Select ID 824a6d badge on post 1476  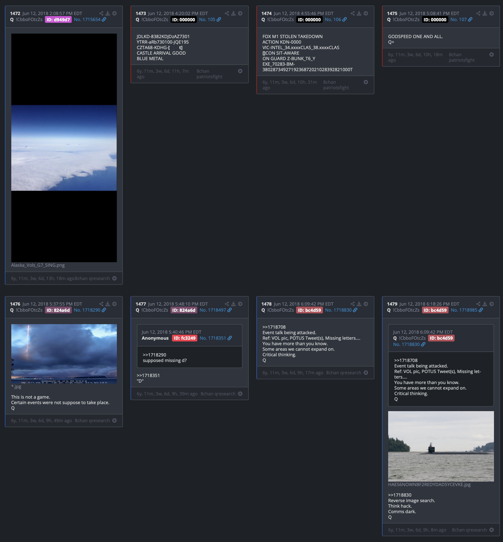58,310
